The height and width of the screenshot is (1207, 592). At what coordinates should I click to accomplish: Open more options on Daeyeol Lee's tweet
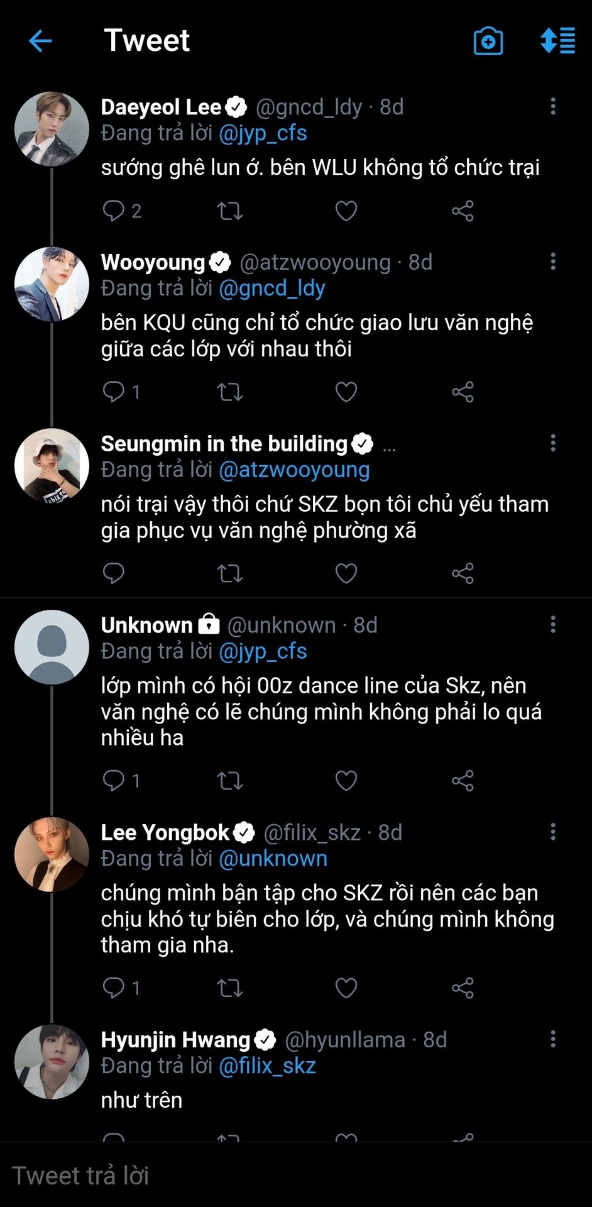pos(553,106)
